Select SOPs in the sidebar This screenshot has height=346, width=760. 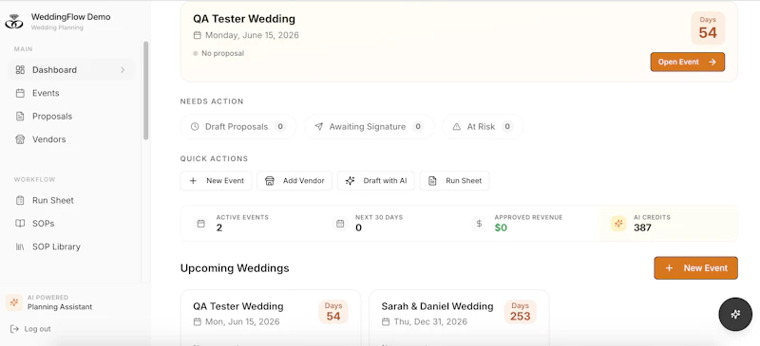pos(71,224)
